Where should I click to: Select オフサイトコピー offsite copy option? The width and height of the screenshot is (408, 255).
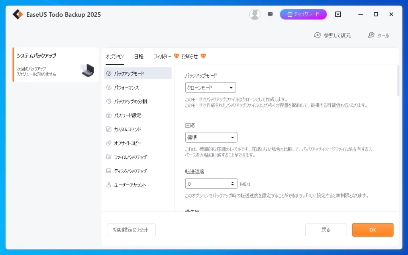pos(127,143)
